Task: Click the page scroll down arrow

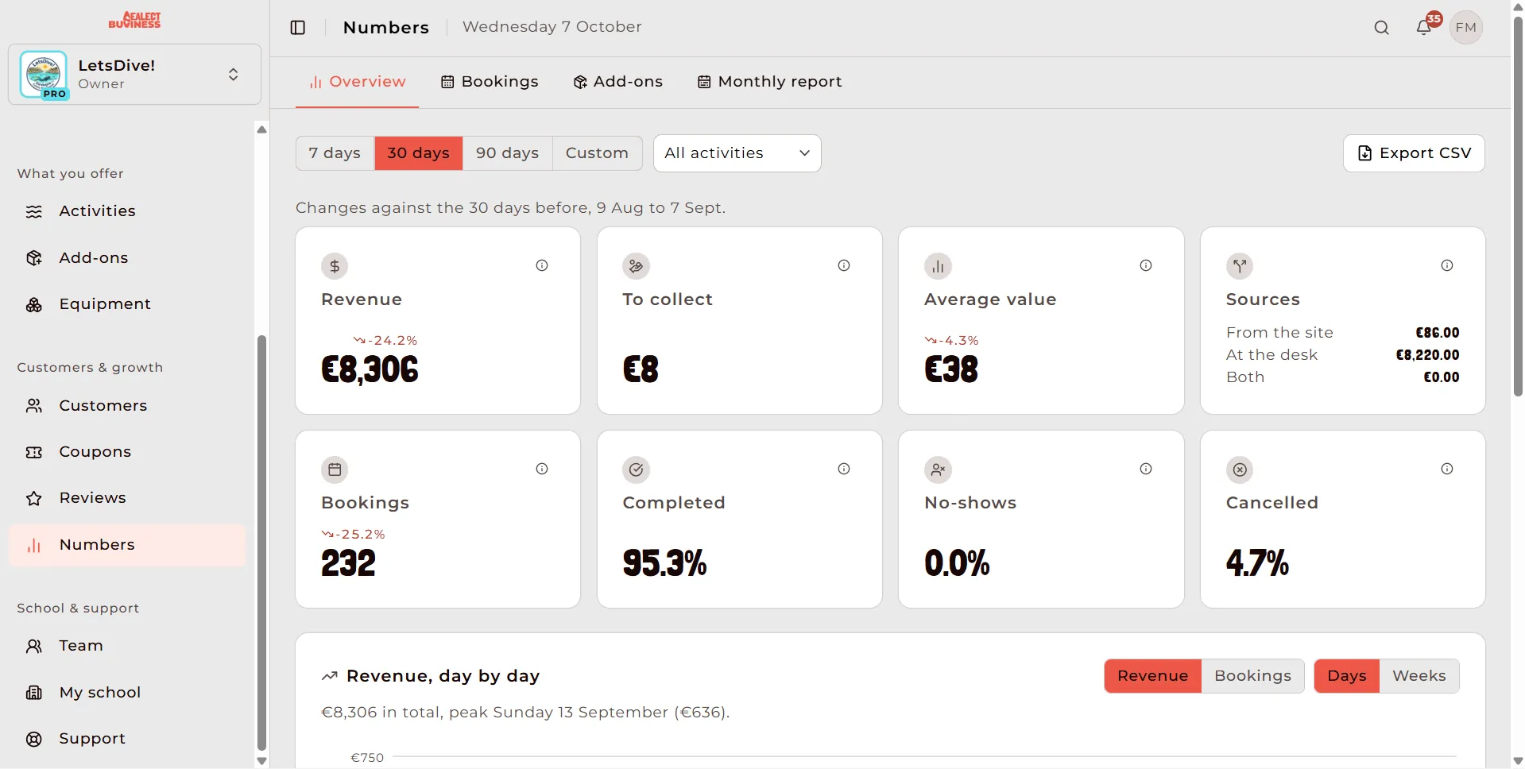Action: (1518, 761)
